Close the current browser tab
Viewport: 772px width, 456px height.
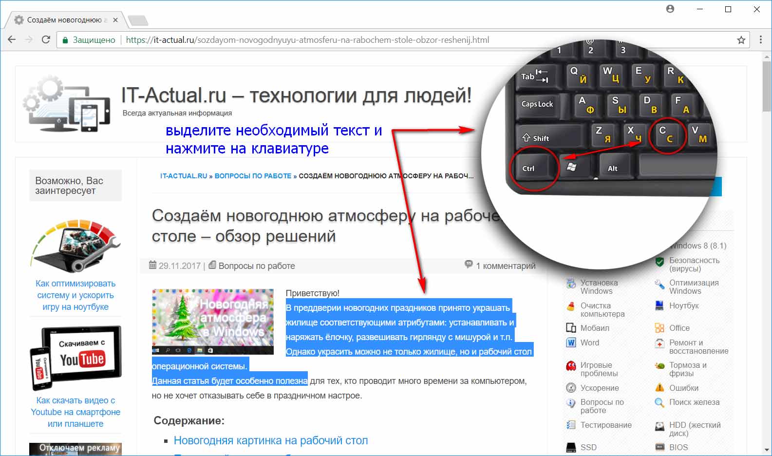[115, 20]
